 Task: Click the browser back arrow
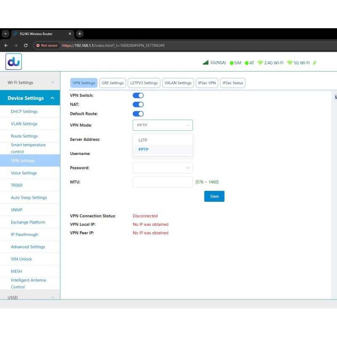pyautogui.click(x=6, y=45)
